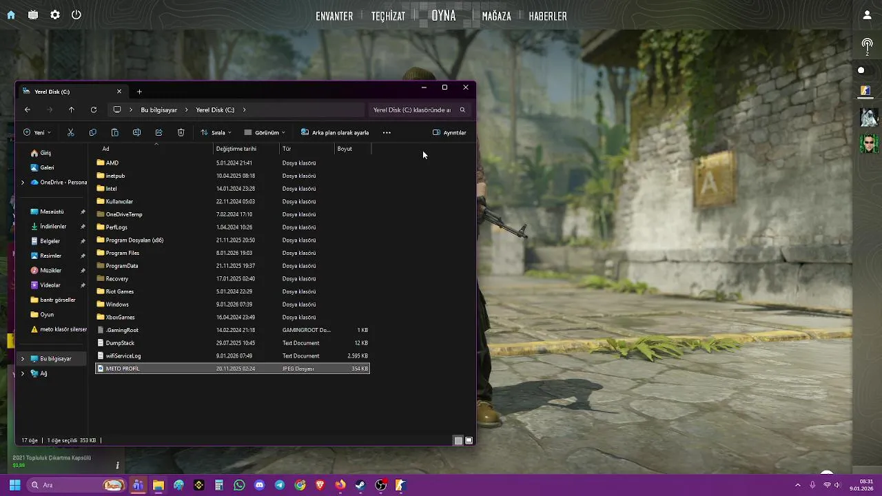
Task: Open the Görünüm view dropdown
Action: (x=265, y=132)
